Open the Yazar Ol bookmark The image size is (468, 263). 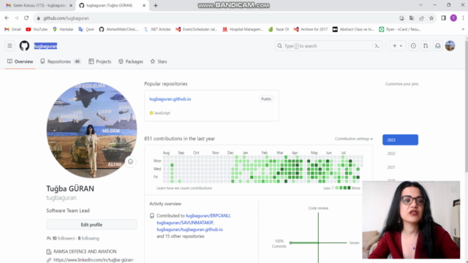pos(279,29)
